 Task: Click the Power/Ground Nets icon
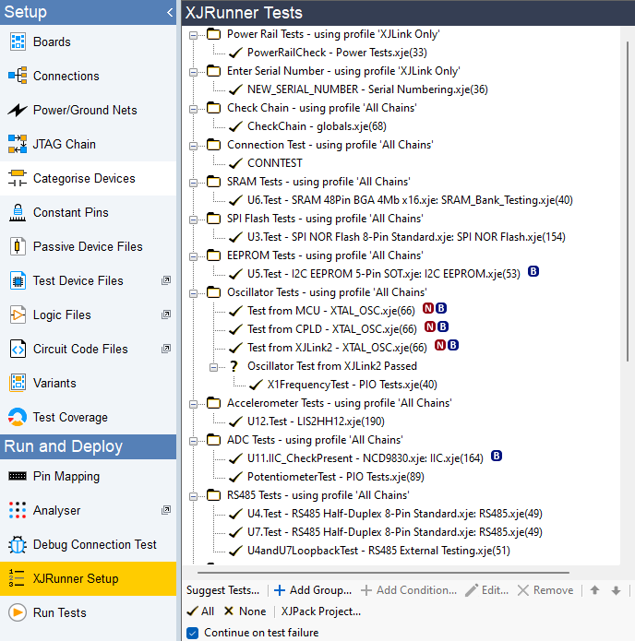[18, 110]
